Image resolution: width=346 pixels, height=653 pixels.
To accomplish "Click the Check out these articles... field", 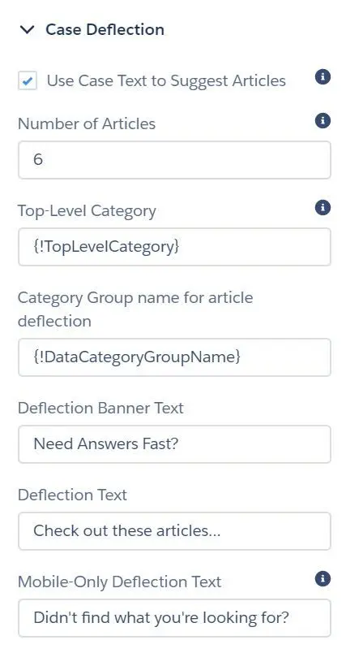I will coord(174,531).
